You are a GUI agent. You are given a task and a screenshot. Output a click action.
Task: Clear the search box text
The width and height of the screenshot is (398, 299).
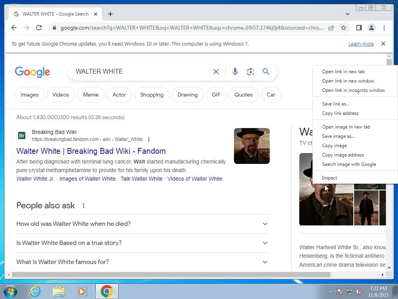[x=216, y=72]
